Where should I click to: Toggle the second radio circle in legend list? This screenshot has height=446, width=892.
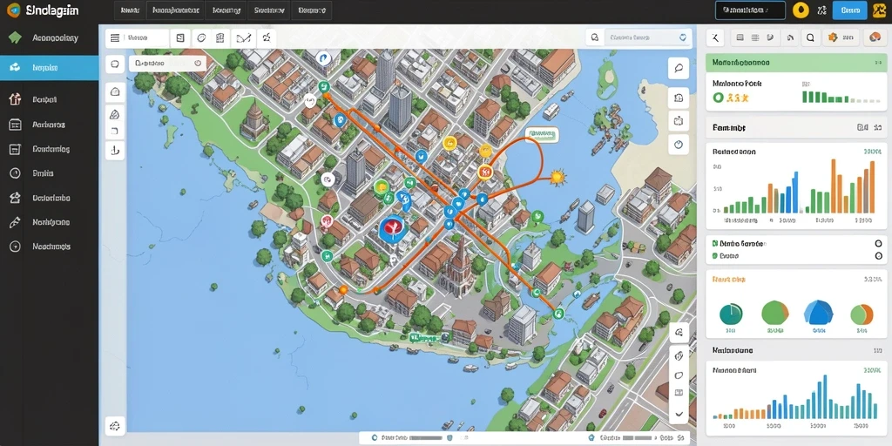pyautogui.click(x=878, y=257)
